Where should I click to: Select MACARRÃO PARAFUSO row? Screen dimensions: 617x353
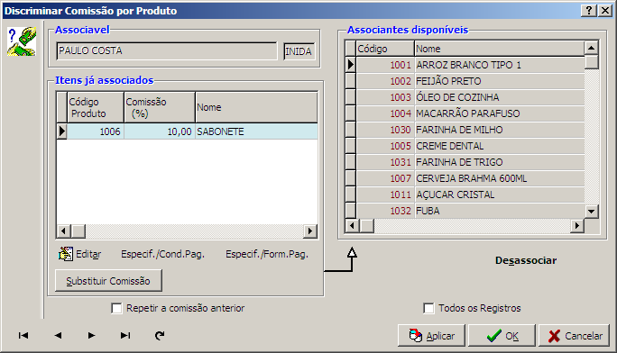tap(465, 113)
